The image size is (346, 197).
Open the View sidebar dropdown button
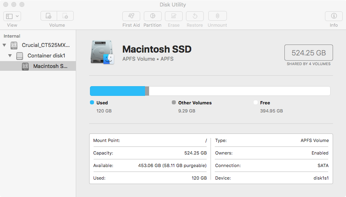click(x=12, y=16)
